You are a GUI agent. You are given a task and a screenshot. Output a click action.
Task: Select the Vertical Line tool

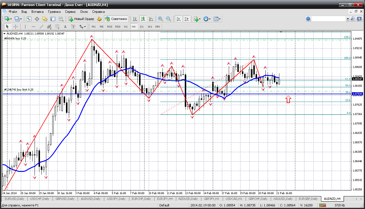[25, 27]
